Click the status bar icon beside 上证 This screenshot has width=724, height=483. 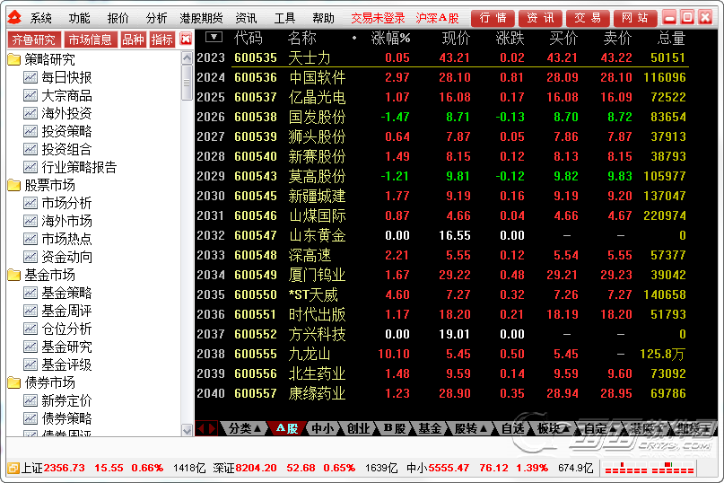coord(13,468)
